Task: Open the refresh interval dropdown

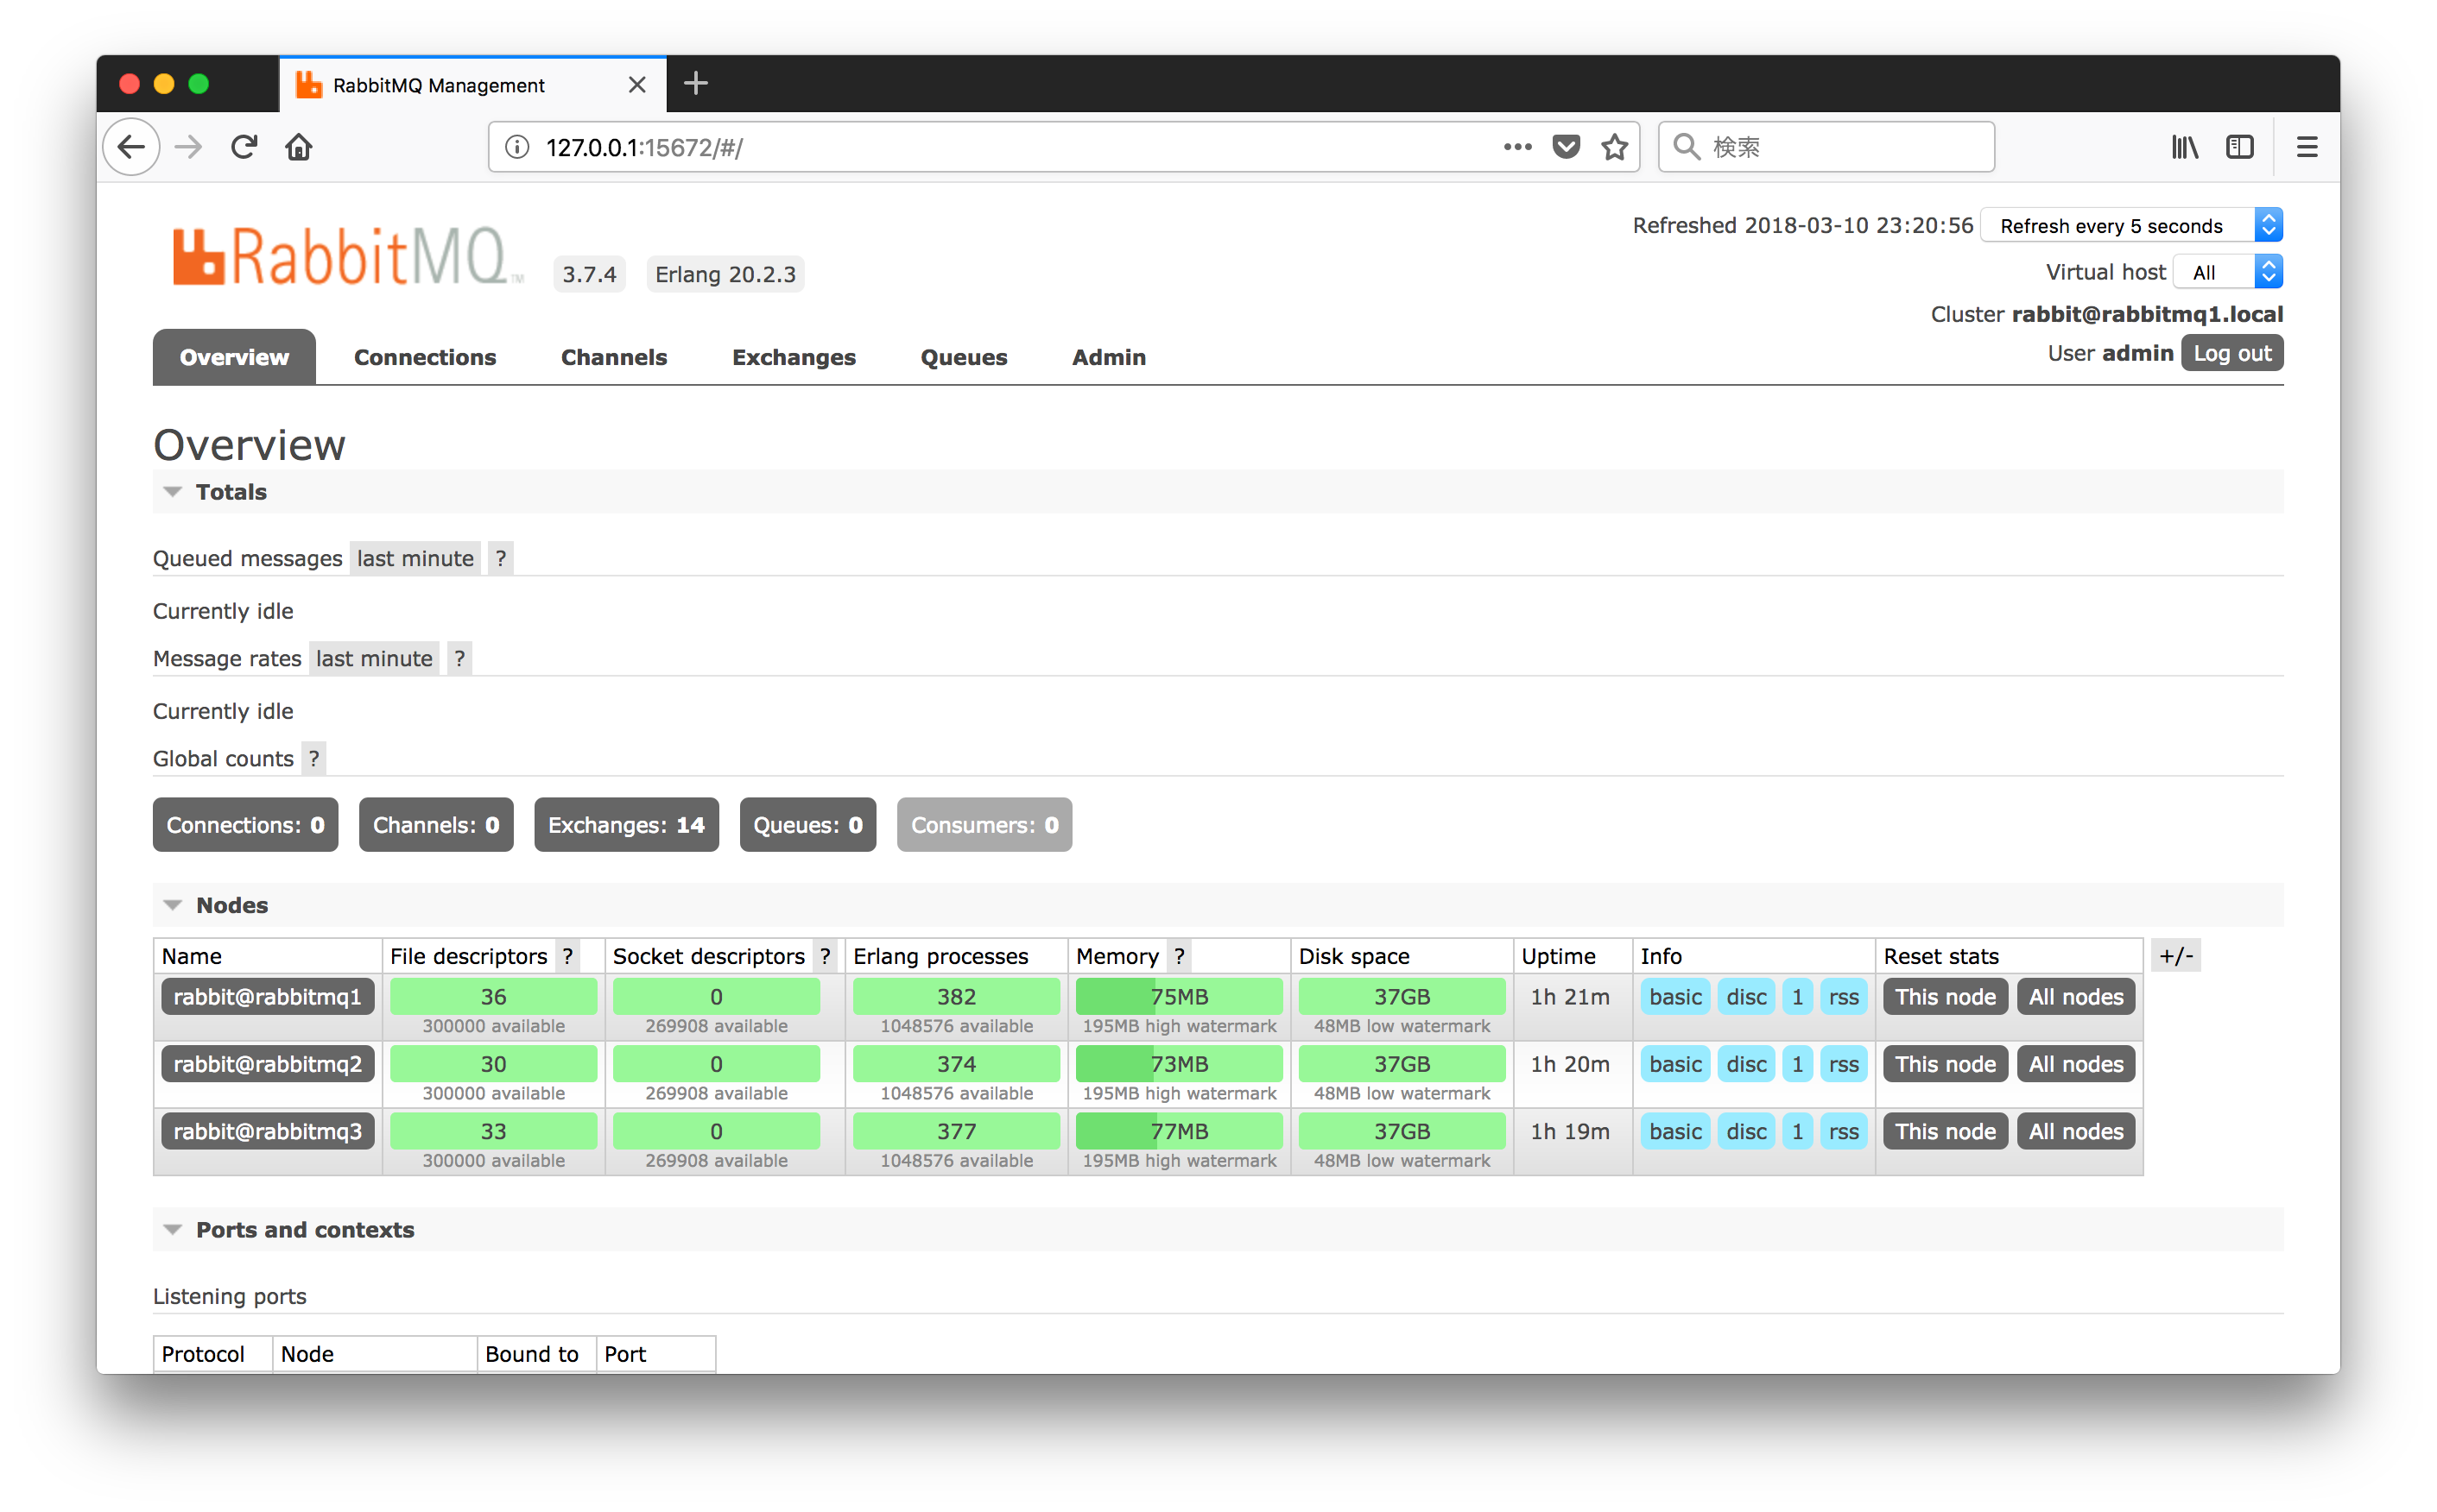Action: pyautogui.click(x=2132, y=226)
